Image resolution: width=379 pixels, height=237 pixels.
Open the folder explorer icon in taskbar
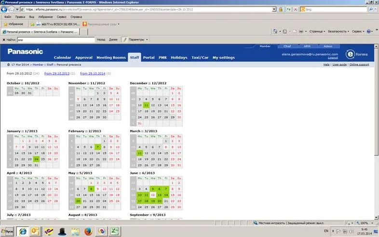click(x=75, y=231)
